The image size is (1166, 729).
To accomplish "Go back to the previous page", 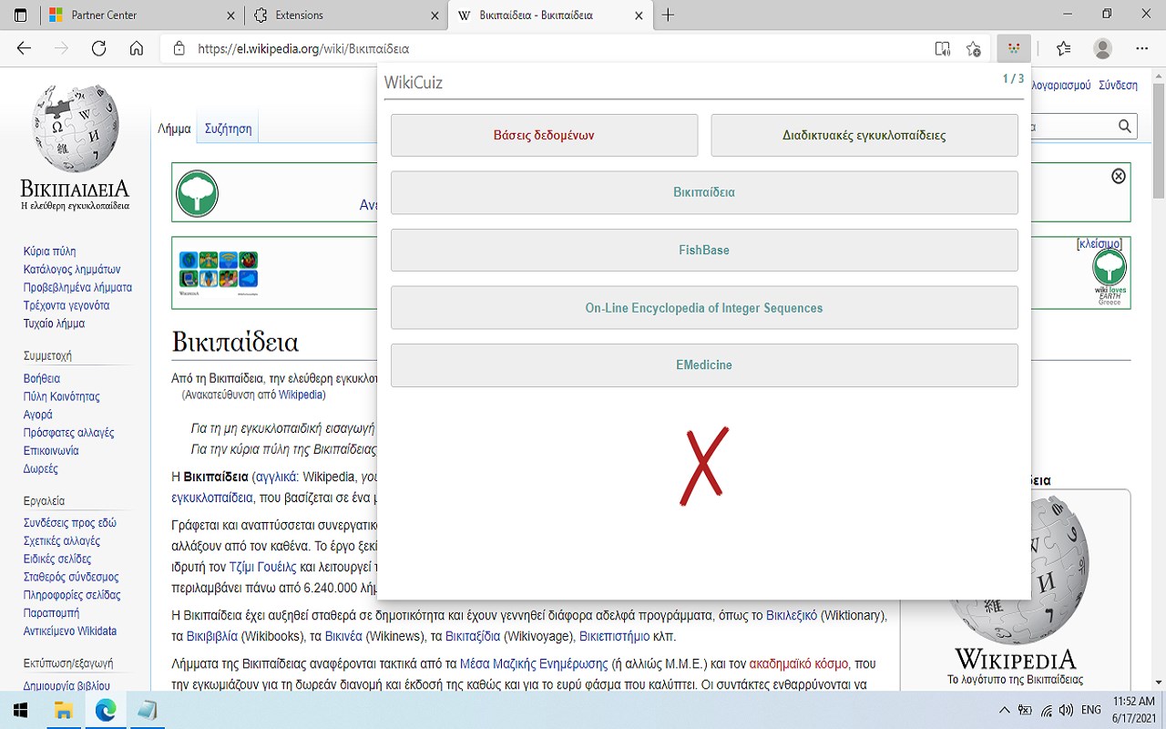I will click(x=25, y=48).
